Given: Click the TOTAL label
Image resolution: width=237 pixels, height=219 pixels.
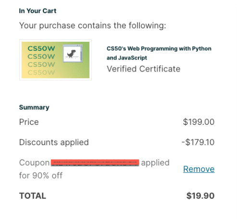Looking at the screenshot, I should click(33, 196).
